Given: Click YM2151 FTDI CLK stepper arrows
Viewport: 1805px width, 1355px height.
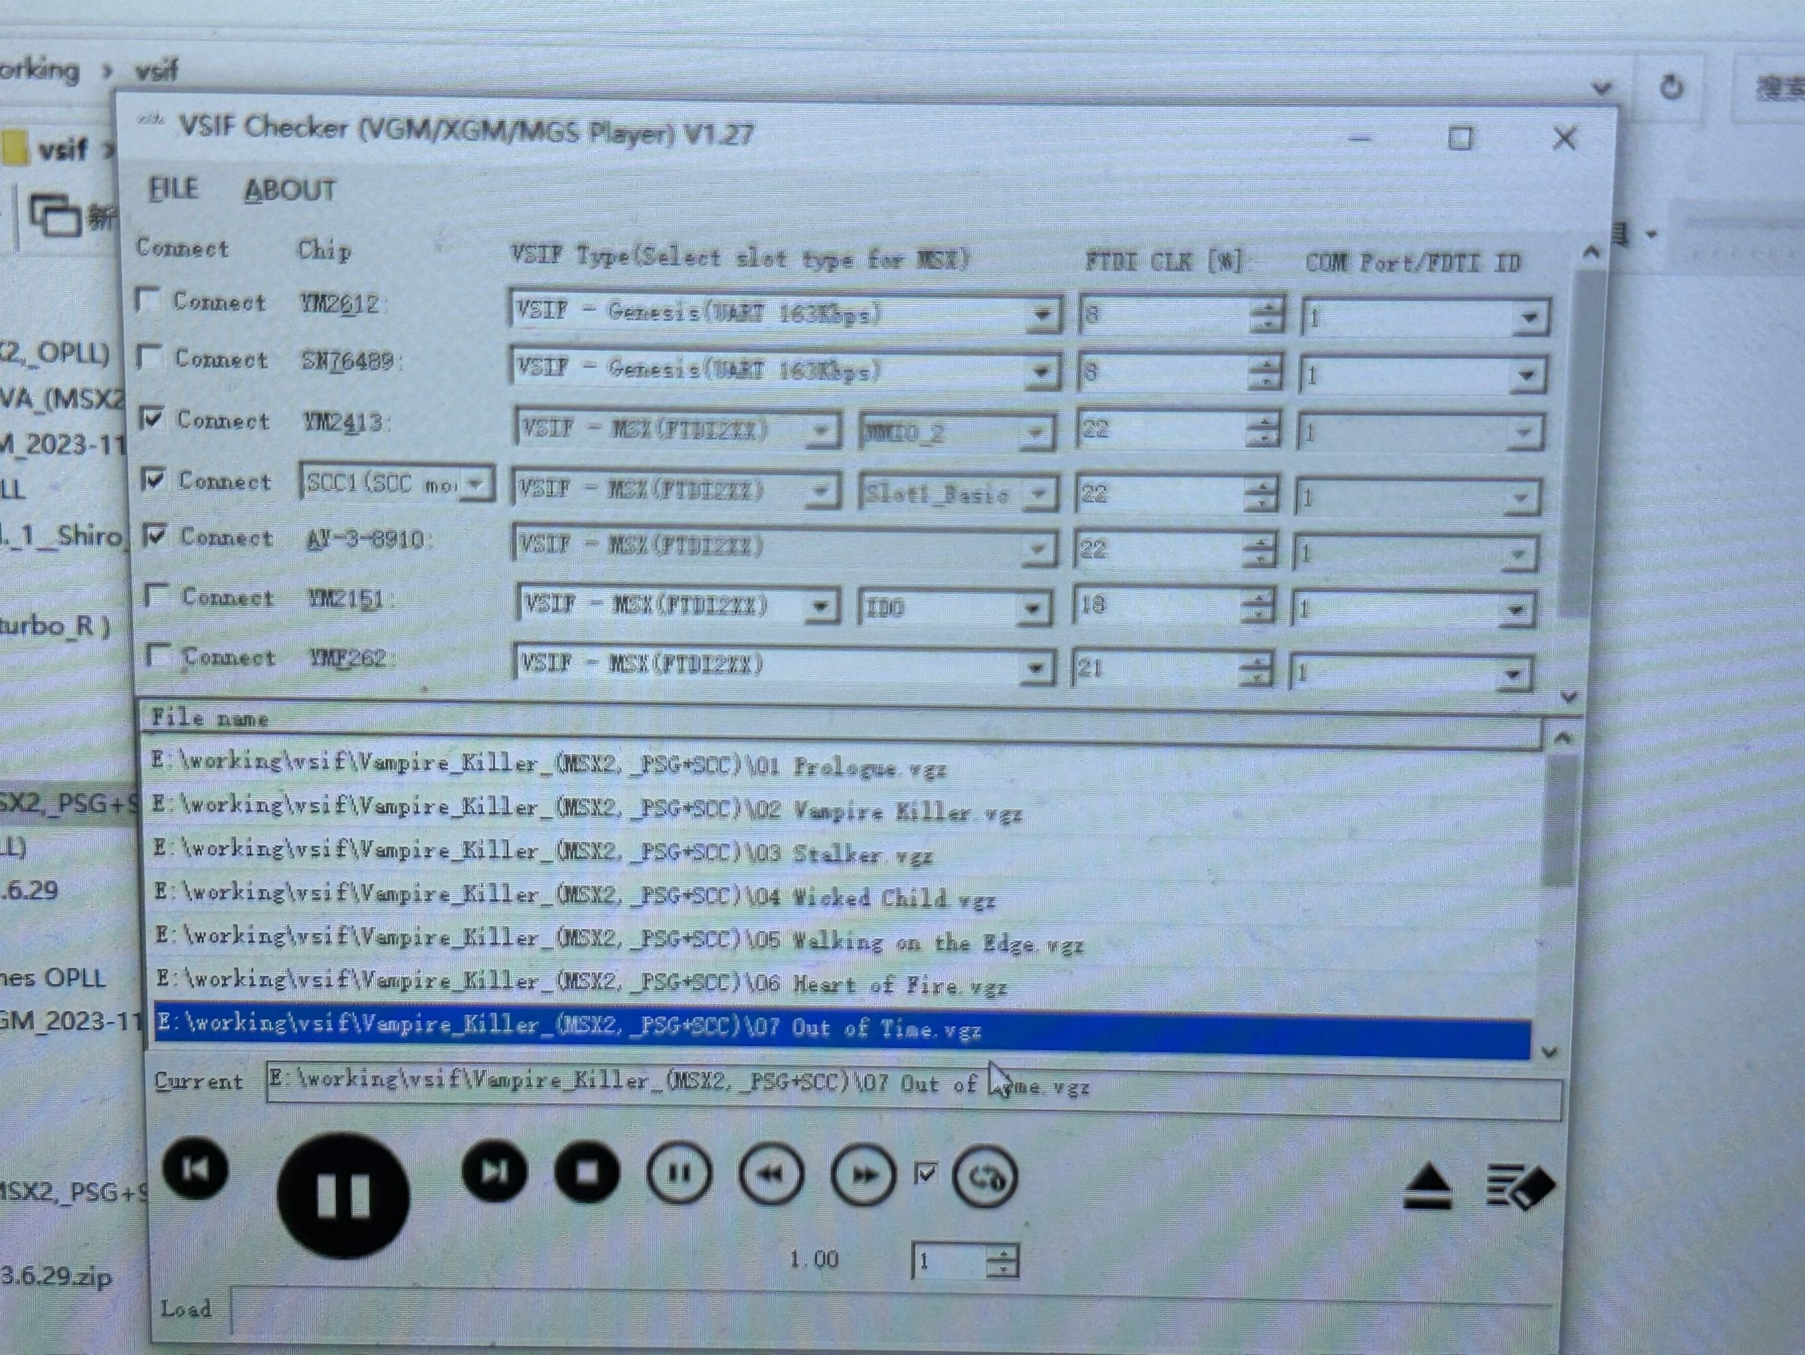Looking at the screenshot, I should [x=1258, y=606].
